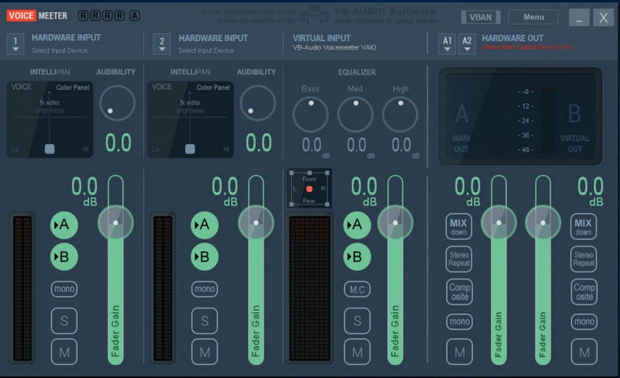Viewport: 620px width, 378px height.
Task: Solo Hardware Input 1 strip
Action: (x=64, y=321)
